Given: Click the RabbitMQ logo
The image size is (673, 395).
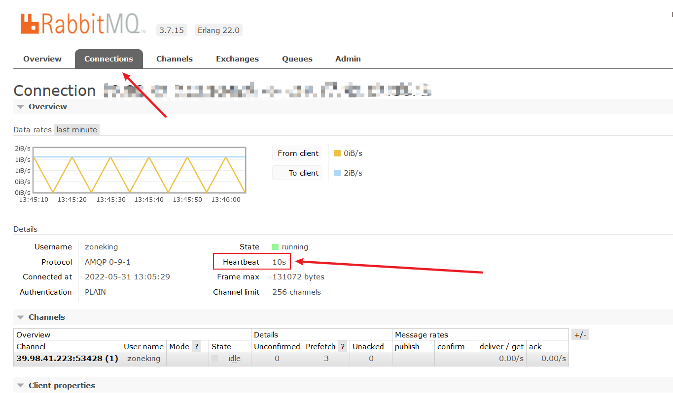Looking at the screenshot, I should point(82,24).
